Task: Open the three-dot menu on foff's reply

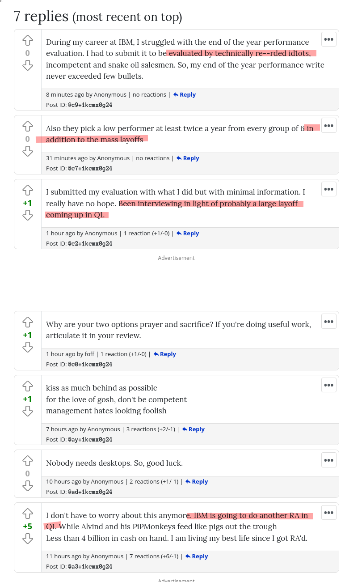Action: [x=329, y=321]
